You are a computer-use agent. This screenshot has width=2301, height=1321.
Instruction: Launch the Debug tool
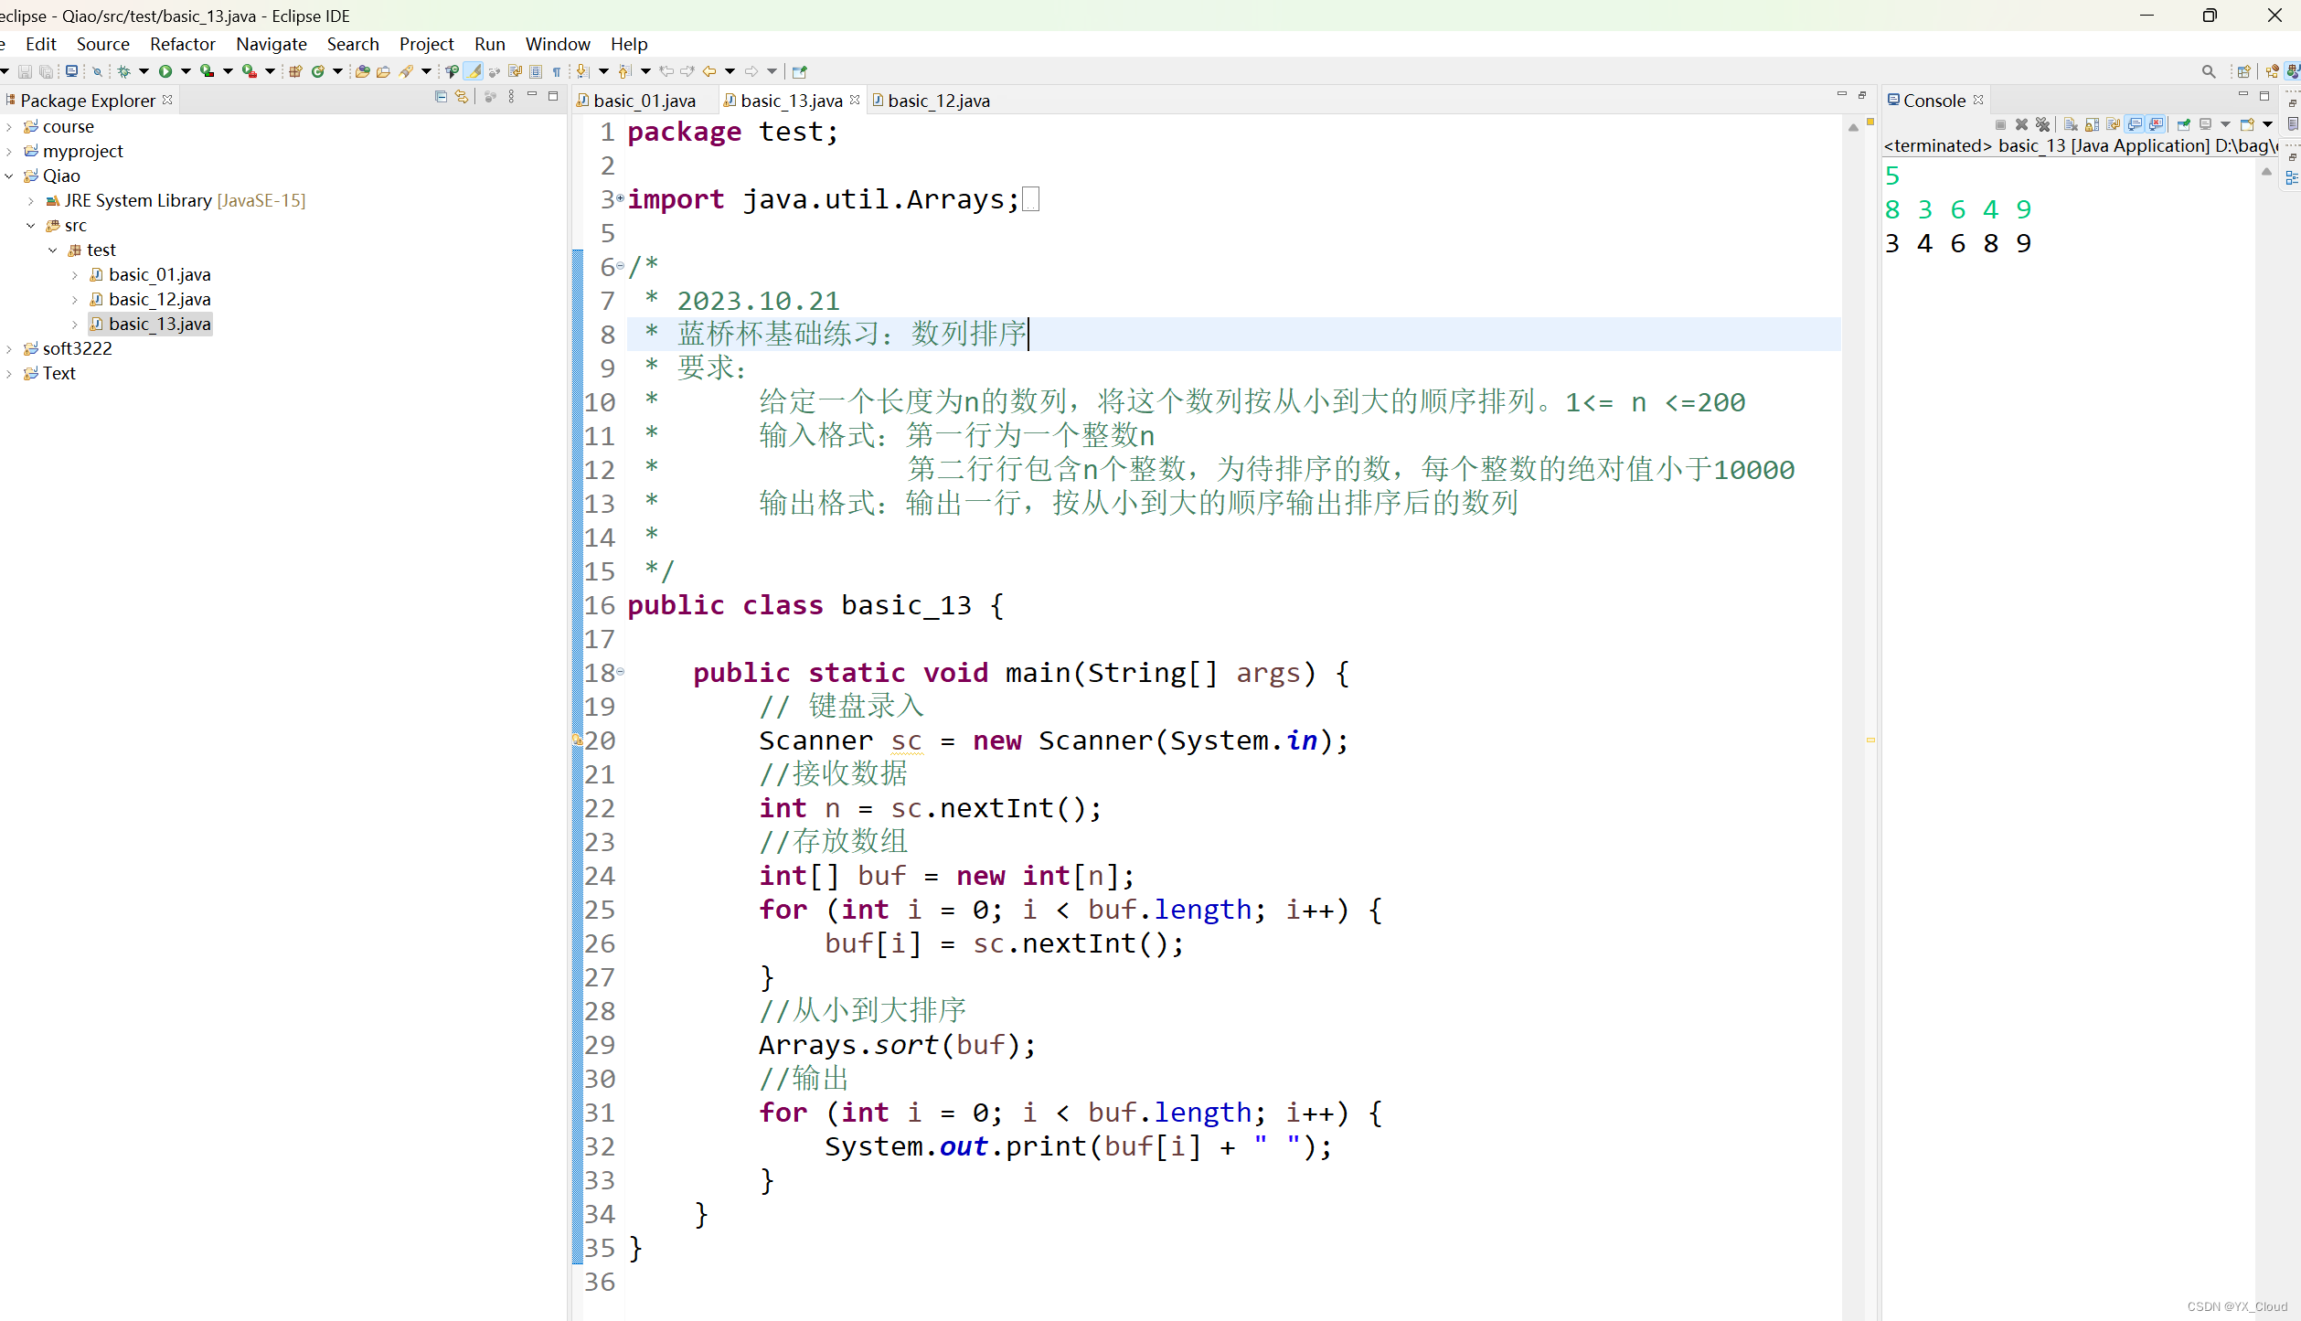124,71
